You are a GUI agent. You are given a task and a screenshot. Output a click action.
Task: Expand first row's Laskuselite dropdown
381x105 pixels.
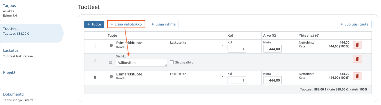[x=222, y=45]
